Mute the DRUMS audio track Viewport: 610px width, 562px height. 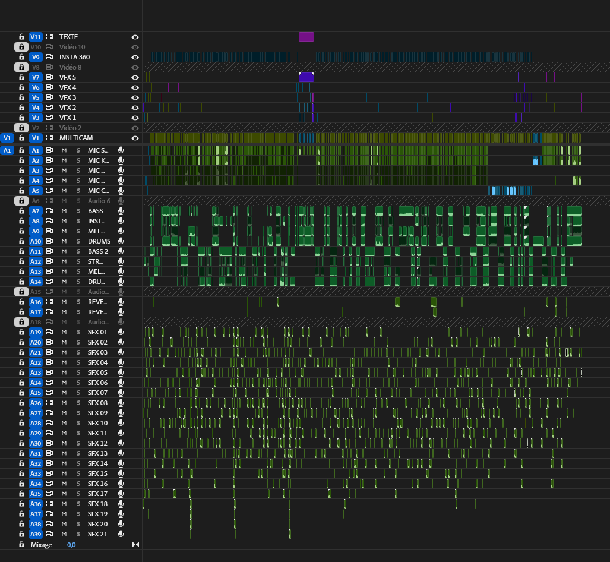pyautogui.click(x=64, y=241)
